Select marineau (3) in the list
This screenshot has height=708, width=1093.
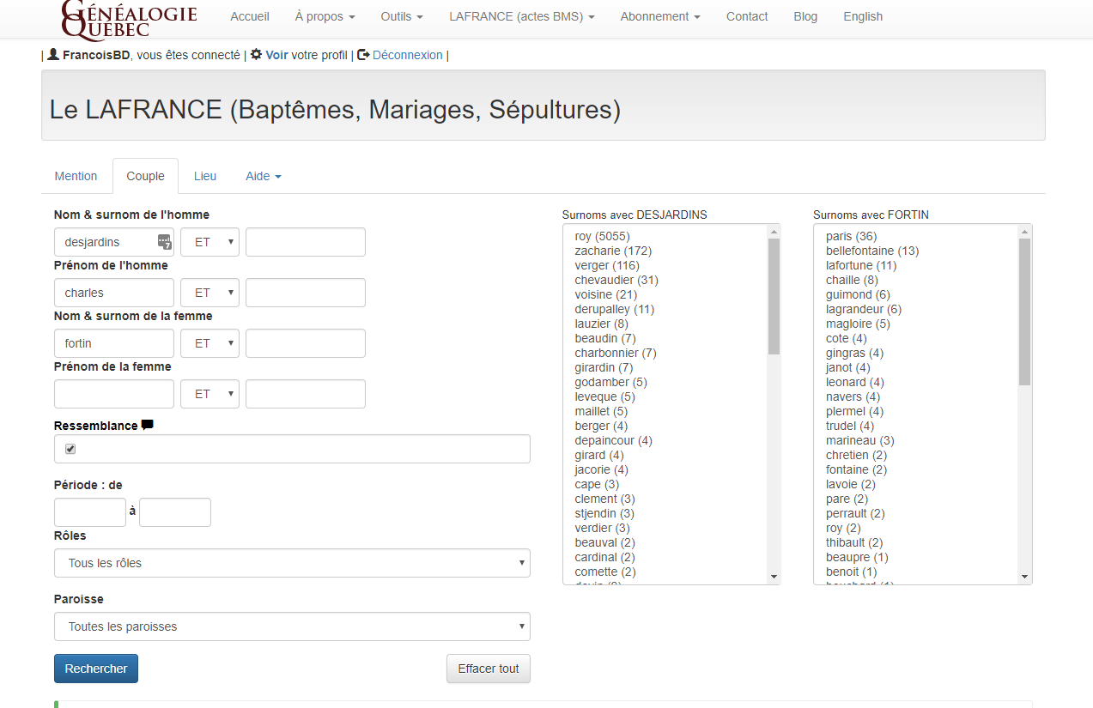coord(859,440)
